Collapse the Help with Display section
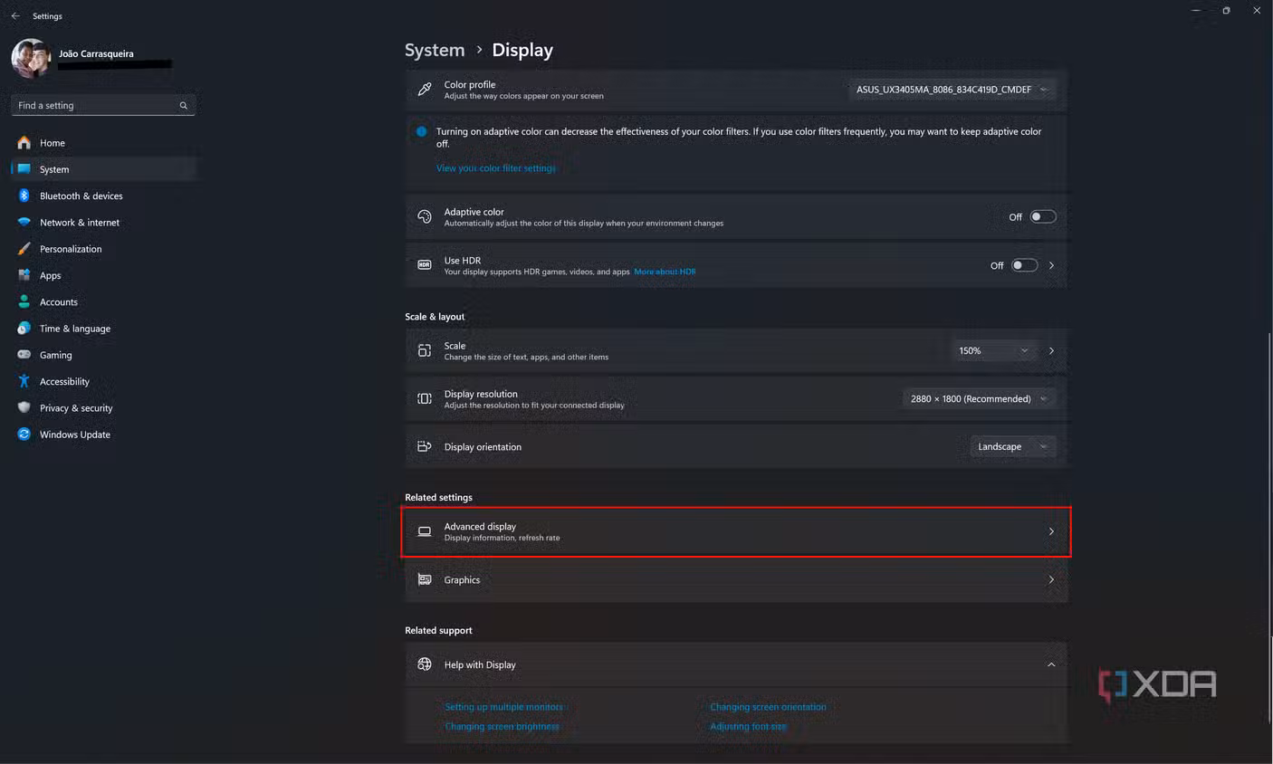This screenshot has height=764, width=1273. click(x=1051, y=664)
